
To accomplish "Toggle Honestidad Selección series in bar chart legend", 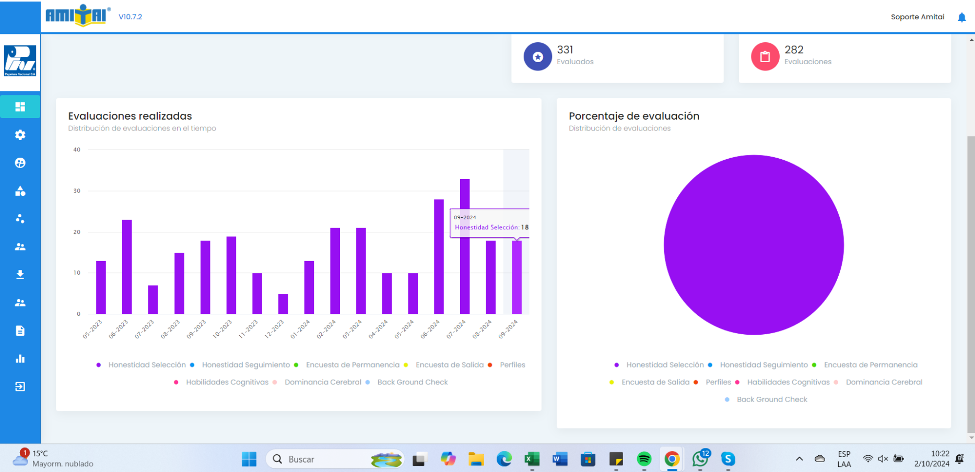I will tap(146, 365).
